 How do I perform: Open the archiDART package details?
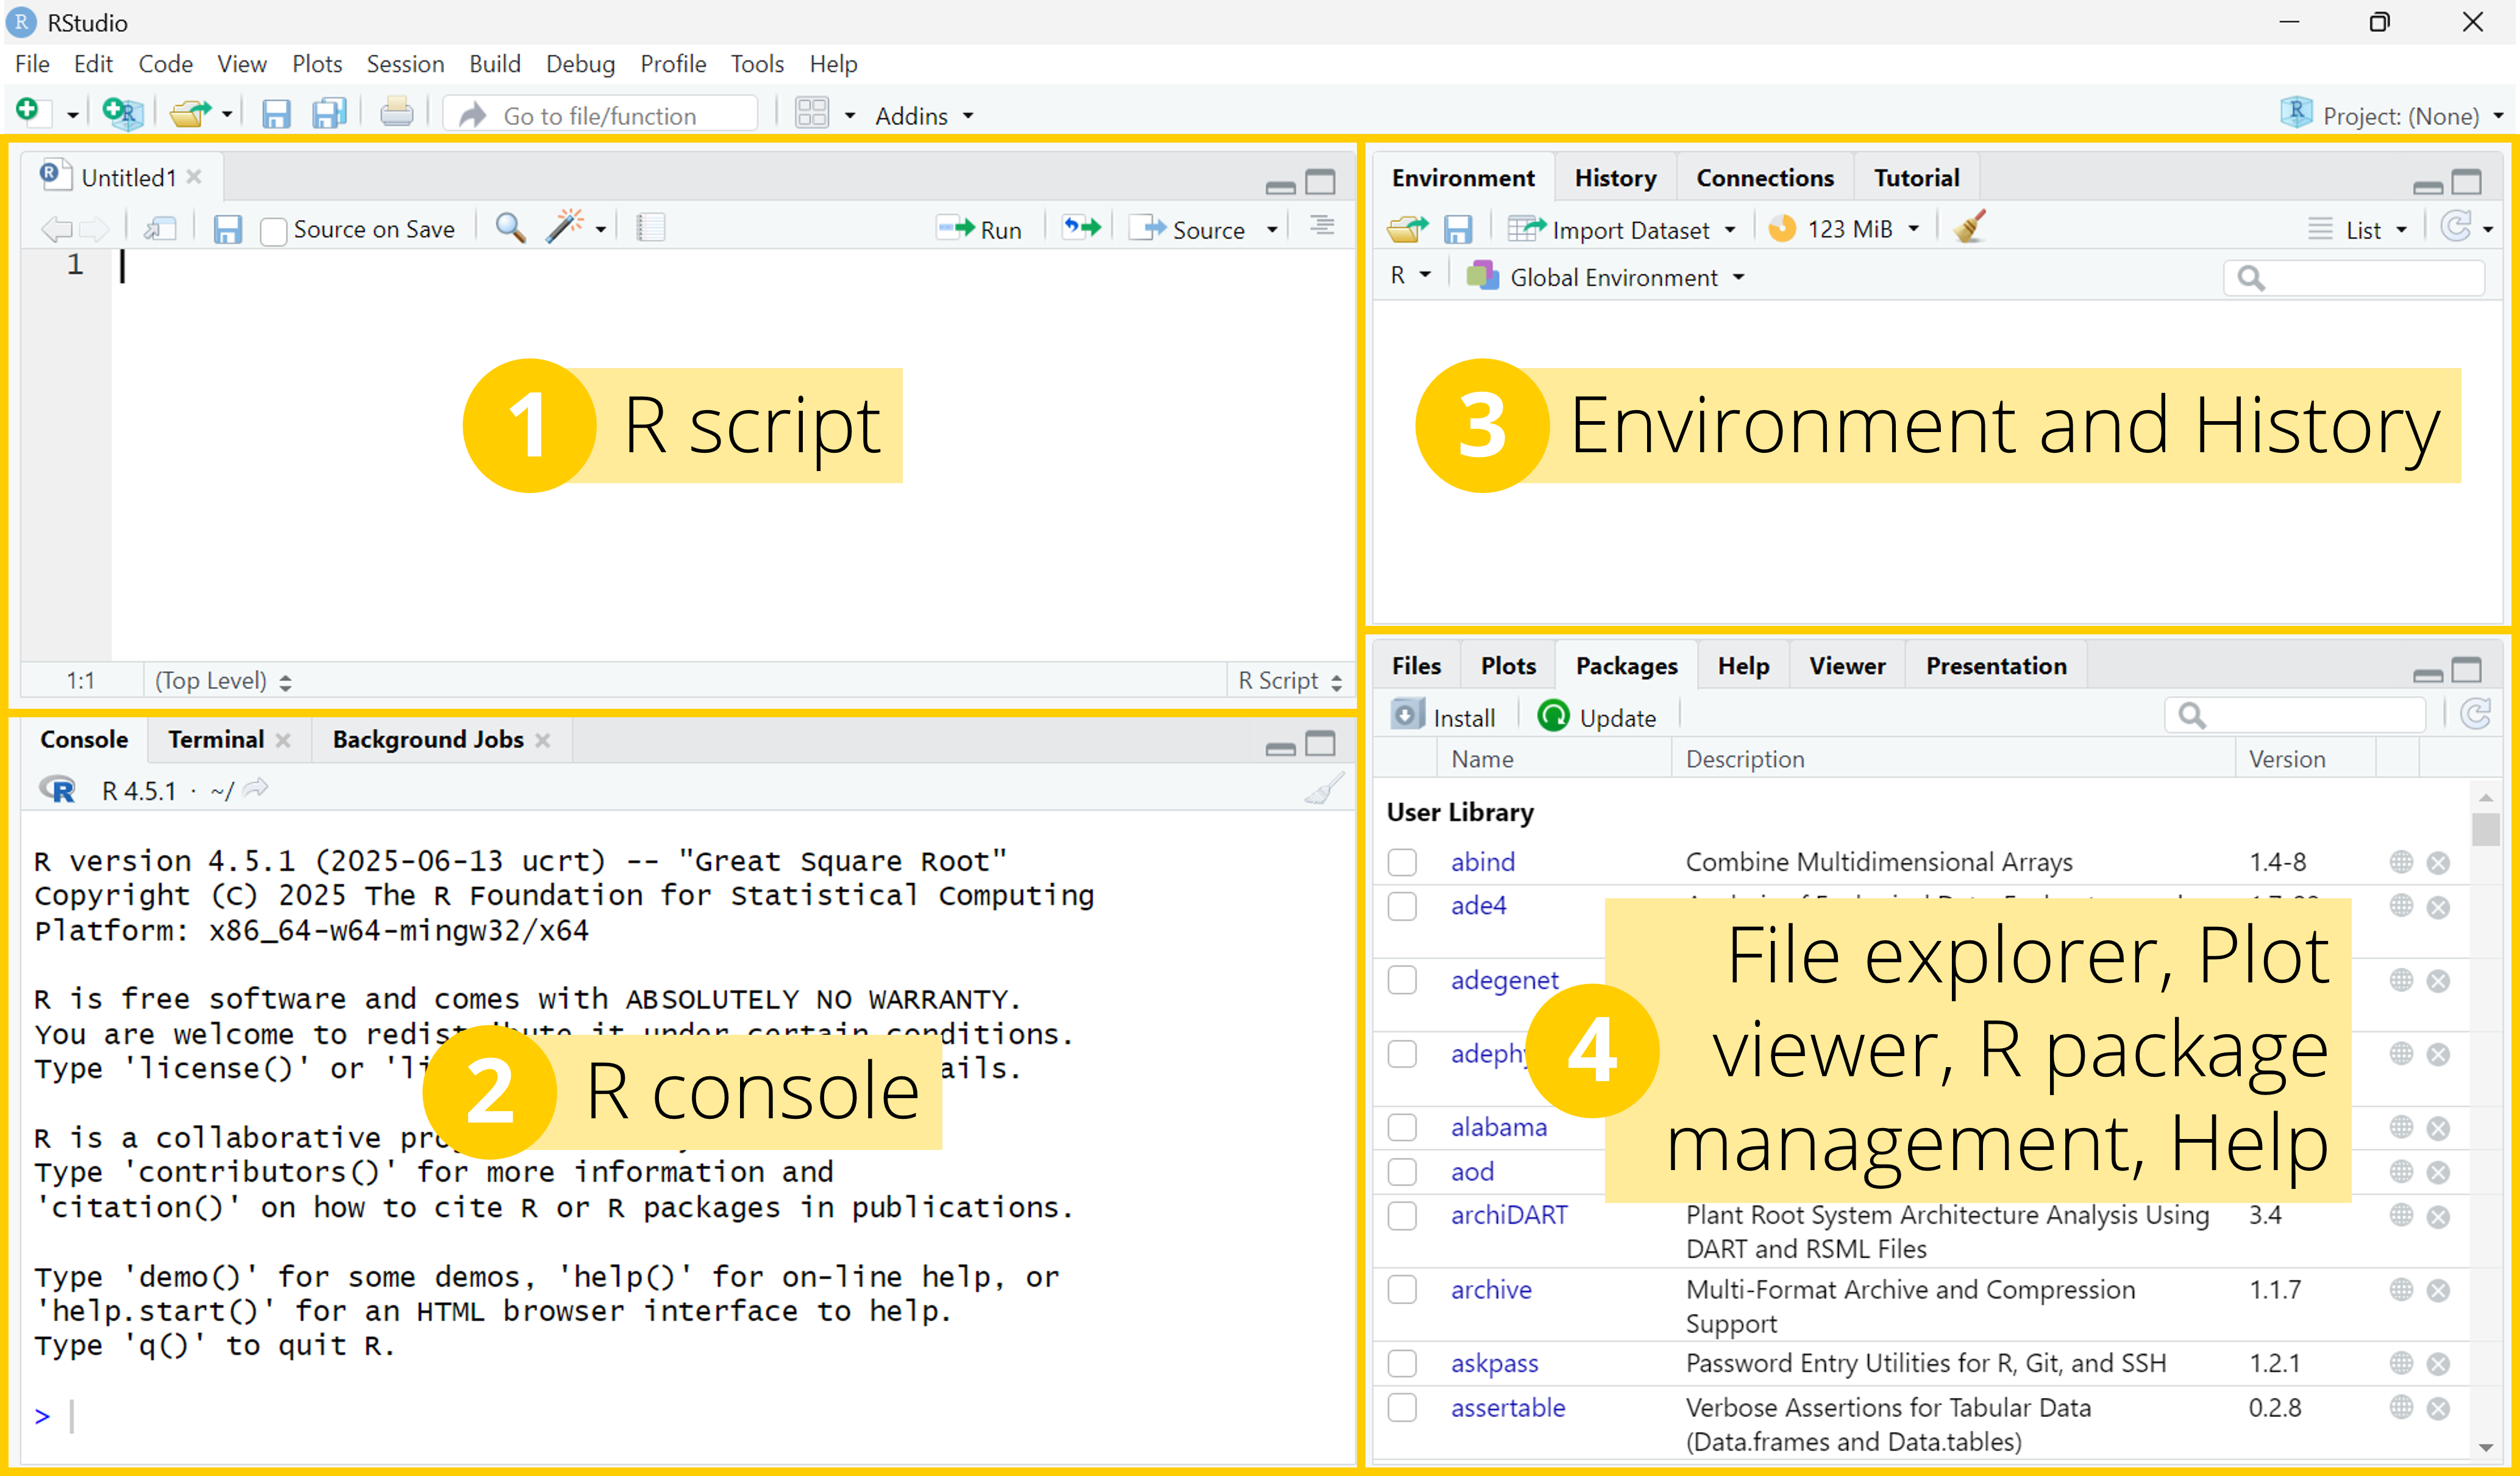tap(1510, 1215)
